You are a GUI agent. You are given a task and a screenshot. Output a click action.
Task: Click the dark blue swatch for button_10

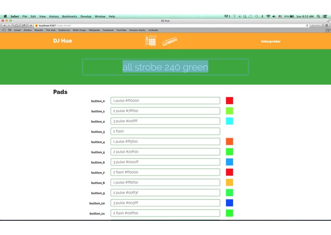(x=230, y=203)
